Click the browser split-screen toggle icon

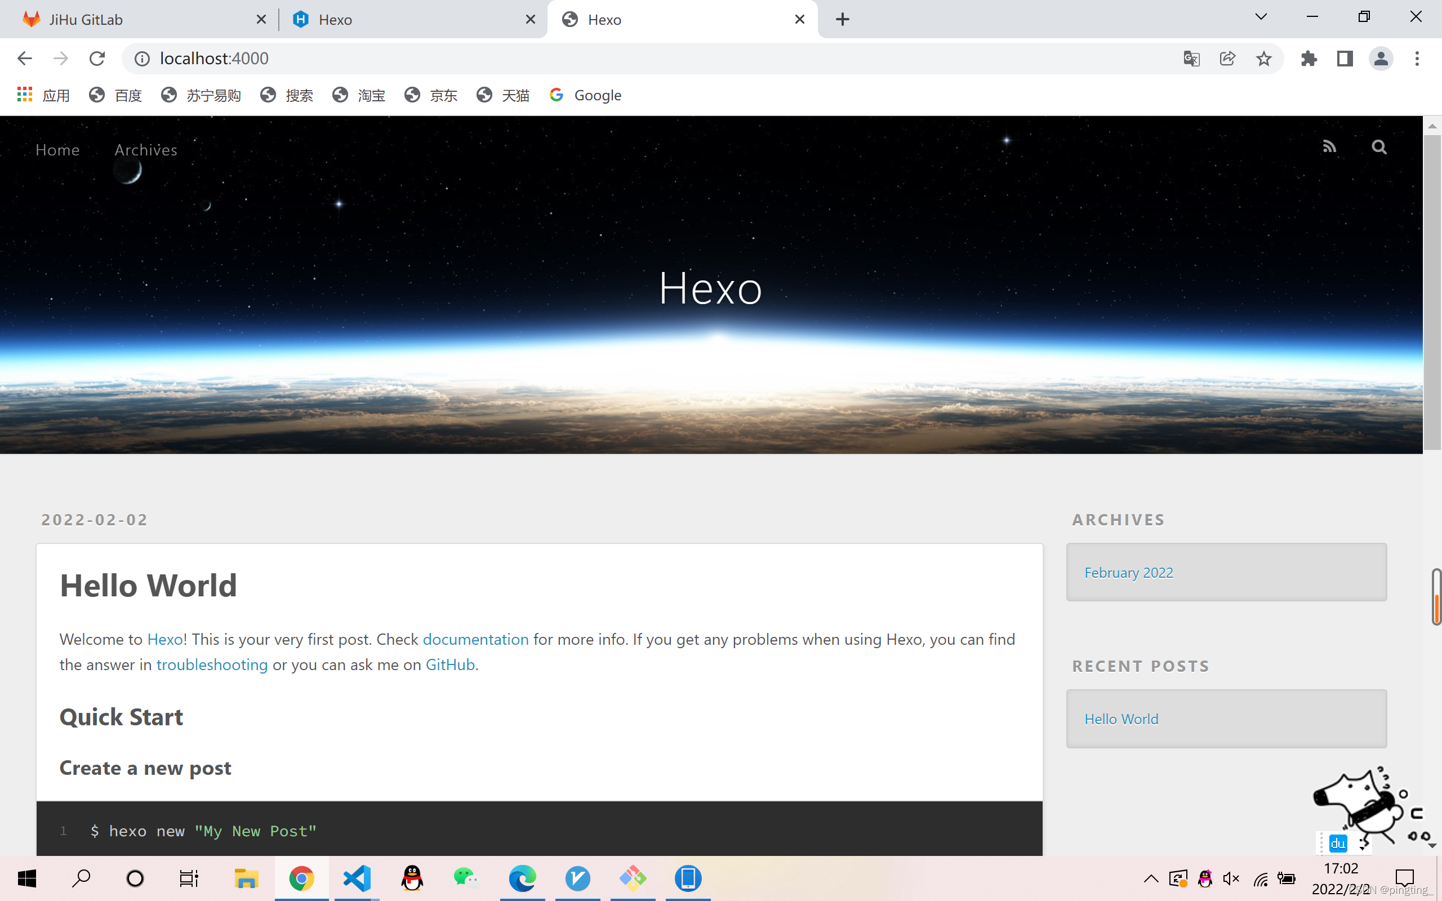pyautogui.click(x=1346, y=58)
